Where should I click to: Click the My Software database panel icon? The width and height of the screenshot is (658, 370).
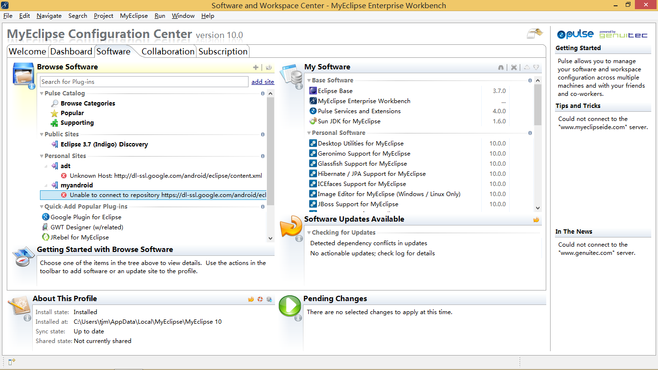[291, 75]
